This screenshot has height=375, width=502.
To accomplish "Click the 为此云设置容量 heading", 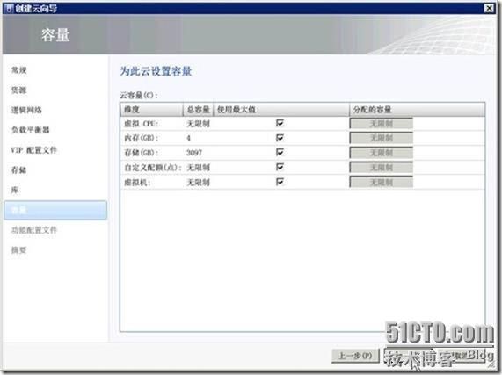I will click(156, 71).
